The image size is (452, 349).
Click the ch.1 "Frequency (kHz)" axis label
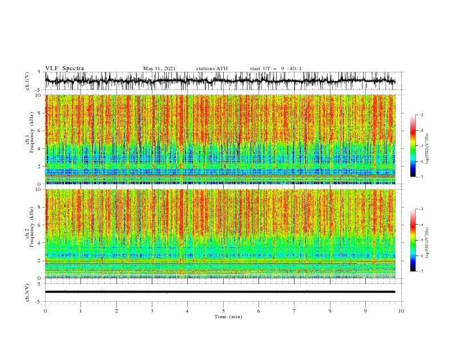pos(32,131)
